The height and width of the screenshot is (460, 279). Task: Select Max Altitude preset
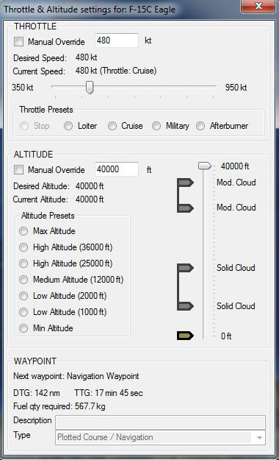[23, 231]
